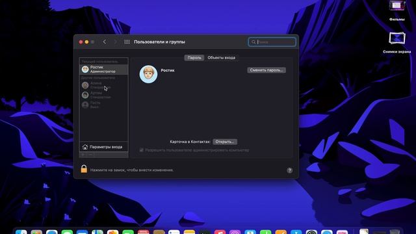Select Ростик Администратор in the user list

[x=104, y=70]
